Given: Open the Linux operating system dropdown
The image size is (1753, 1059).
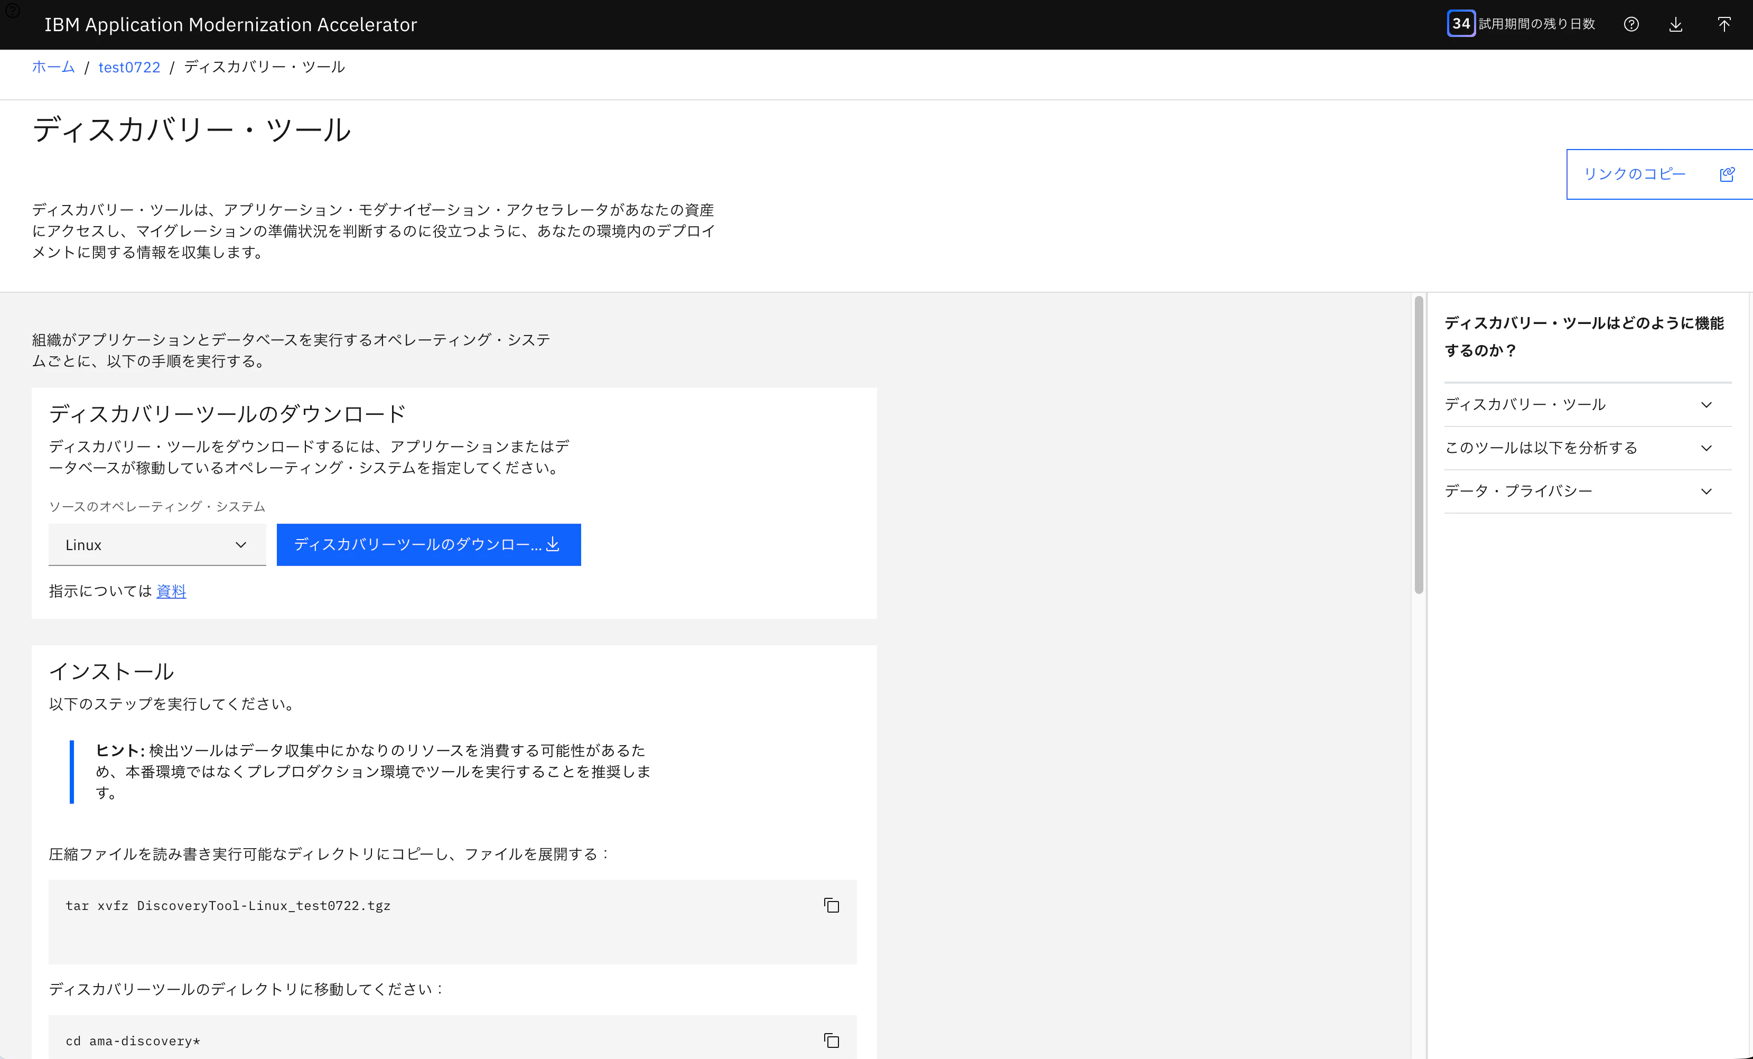Looking at the screenshot, I should [157, 544].
